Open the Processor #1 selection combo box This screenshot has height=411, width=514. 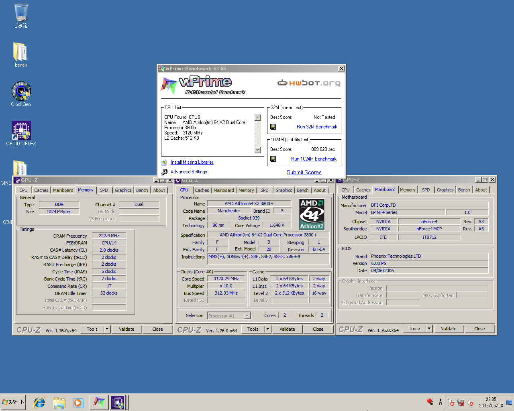pos(229,316)
